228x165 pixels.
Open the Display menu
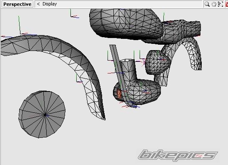pyautogui.click(x=50, y=4)
